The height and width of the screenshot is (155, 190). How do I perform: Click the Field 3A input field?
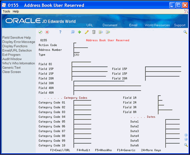coord(161,107)
